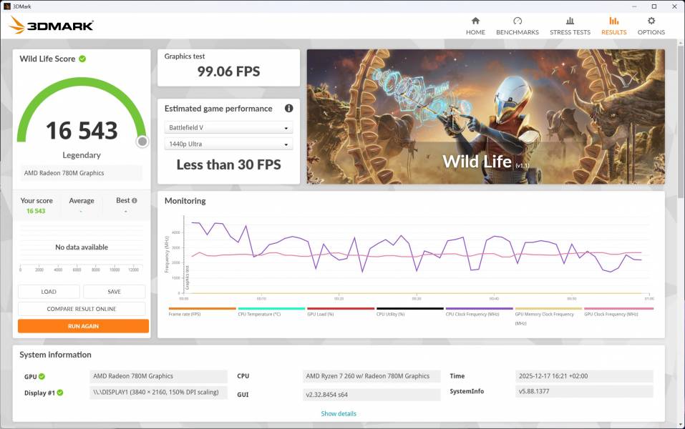Click green checkmark next to Wild Life Score
This screenshot has height=429, width=685.
point(82,59)
